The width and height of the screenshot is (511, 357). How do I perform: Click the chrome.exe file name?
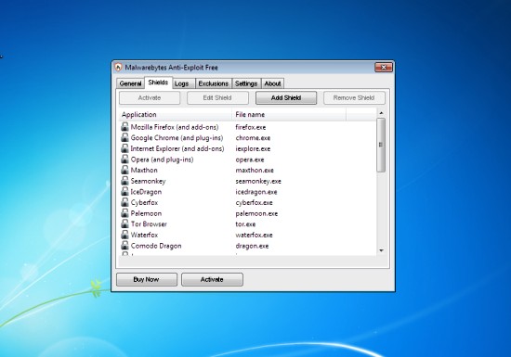click(253, 138)
